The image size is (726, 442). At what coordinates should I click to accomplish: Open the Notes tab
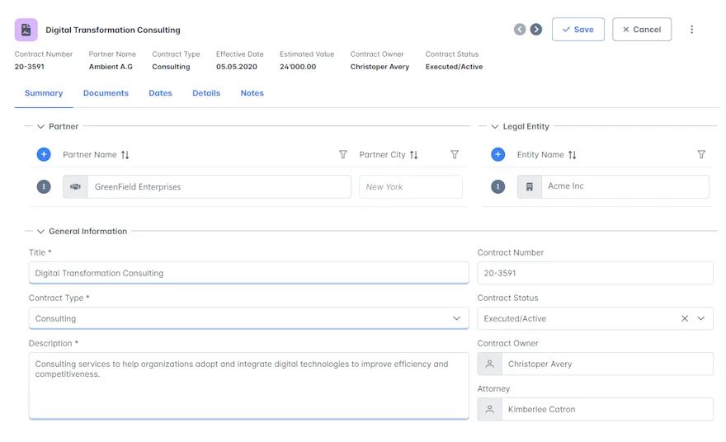[252, 93]
